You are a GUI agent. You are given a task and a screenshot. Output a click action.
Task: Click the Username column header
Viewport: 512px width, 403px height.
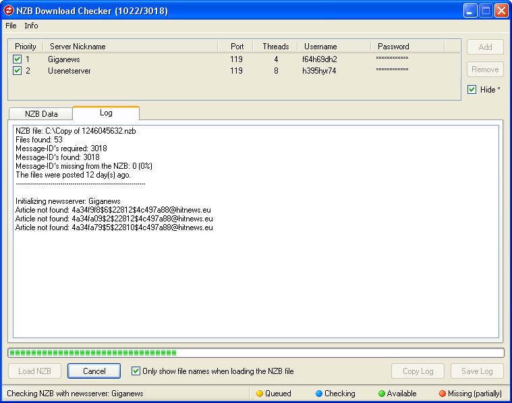(x=334, y=47)
